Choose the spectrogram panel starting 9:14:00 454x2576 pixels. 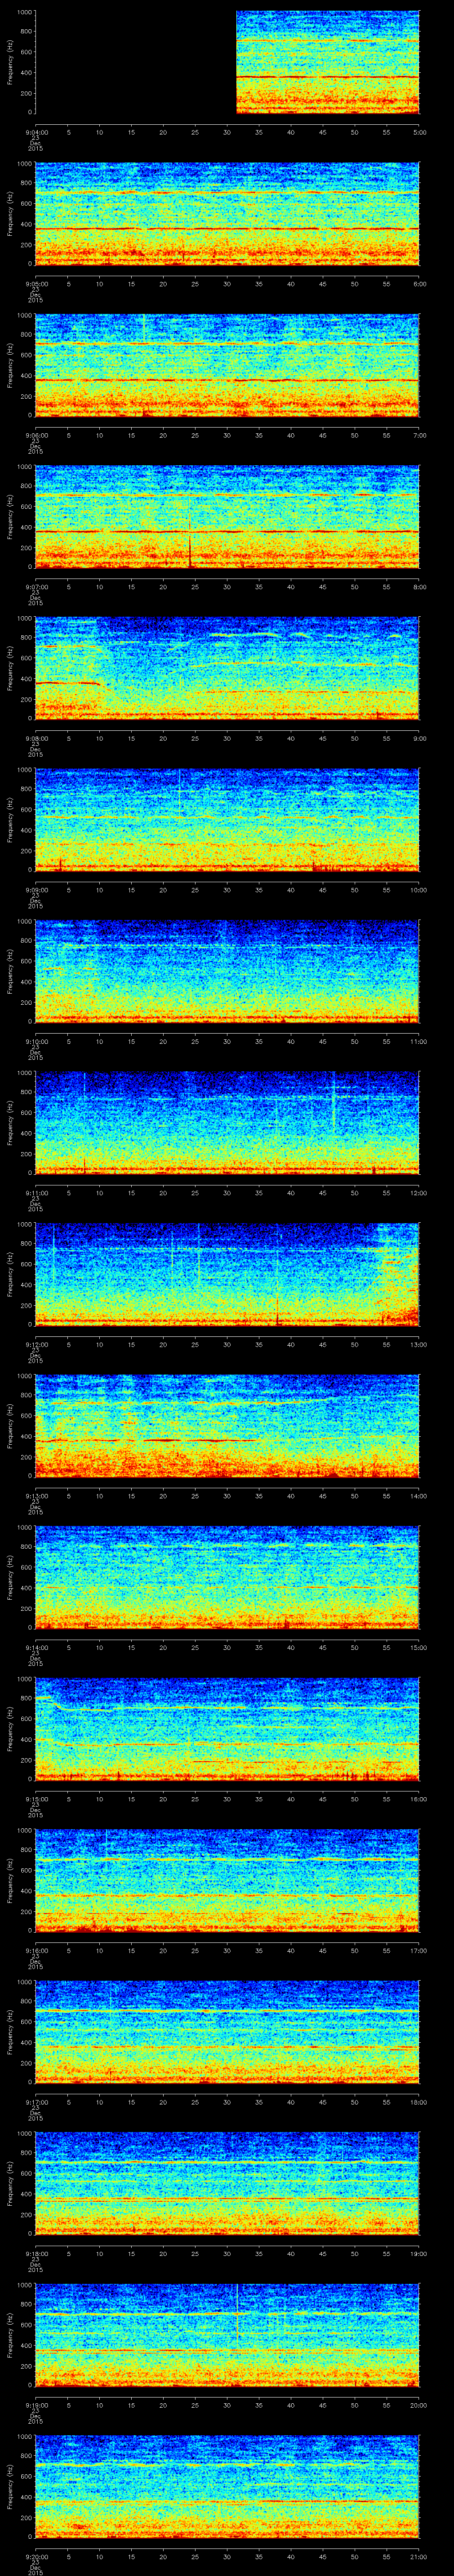227,1578
